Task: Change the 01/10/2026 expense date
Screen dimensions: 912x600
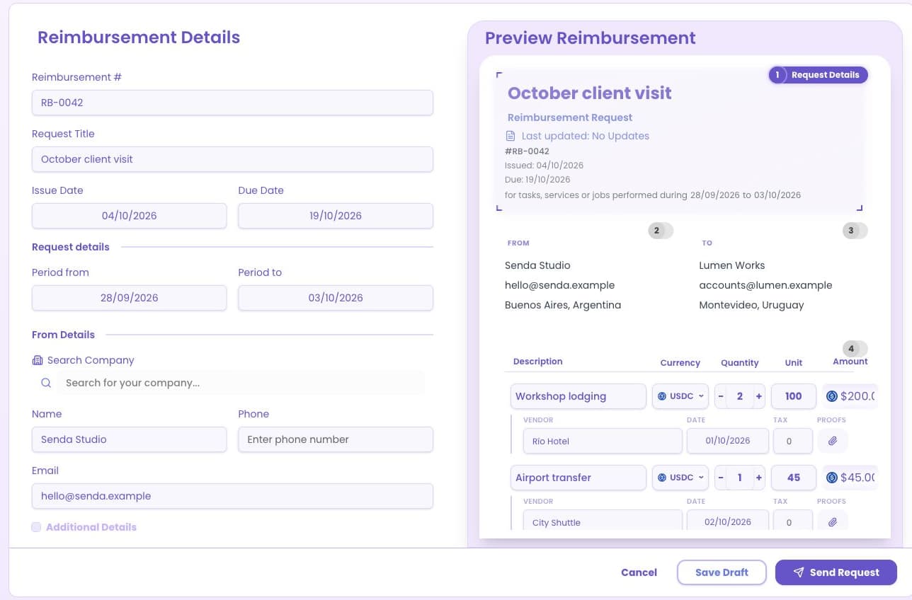Action: coord(728,441)
